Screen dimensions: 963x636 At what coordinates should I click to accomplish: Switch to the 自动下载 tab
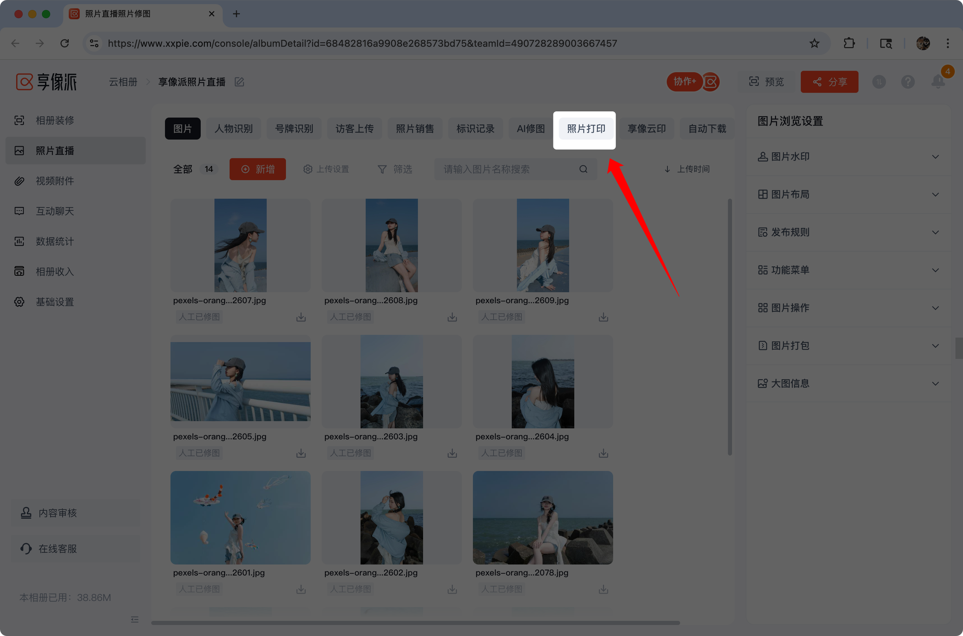tap(707, 129)
